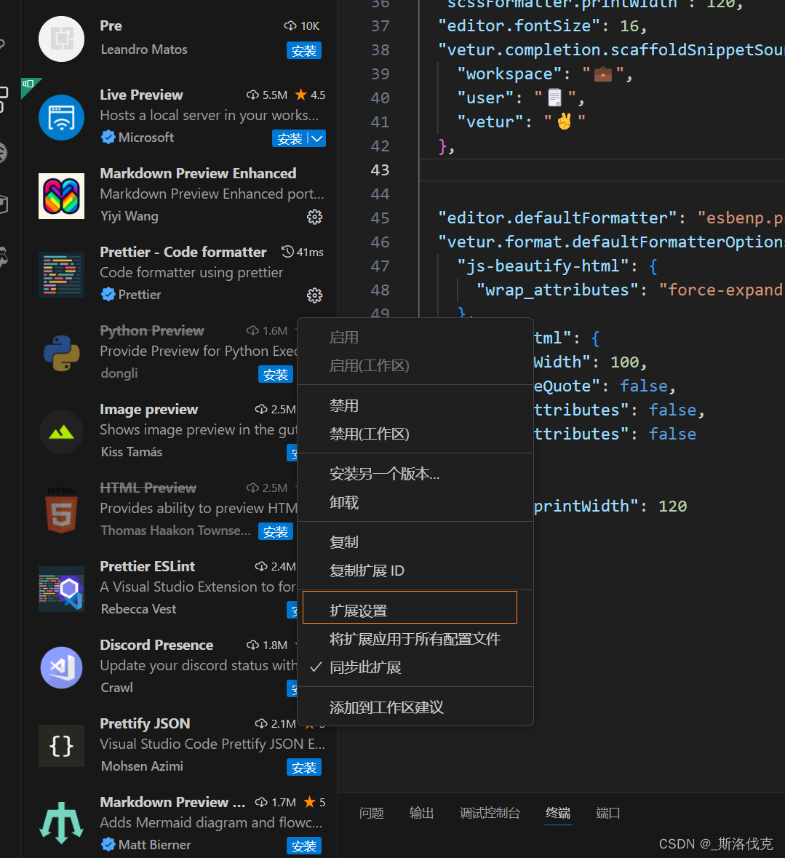Open the 输出 panel tab

pos(421,813)
